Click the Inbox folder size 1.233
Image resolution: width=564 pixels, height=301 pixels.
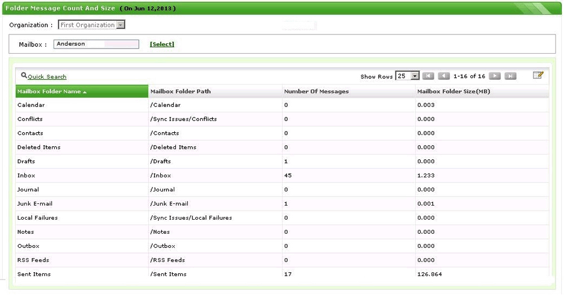click(426, 176)
